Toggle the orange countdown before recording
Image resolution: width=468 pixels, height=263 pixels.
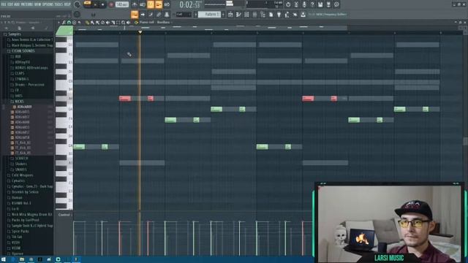coord(151,4)
